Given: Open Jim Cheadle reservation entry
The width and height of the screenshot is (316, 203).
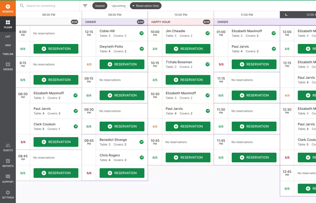Looking at the screenshot, I should pos(188,33).
